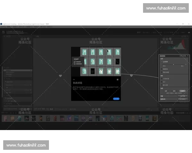
Task: Click the blue next button in the tip dialog
Action: coord(116,99)
